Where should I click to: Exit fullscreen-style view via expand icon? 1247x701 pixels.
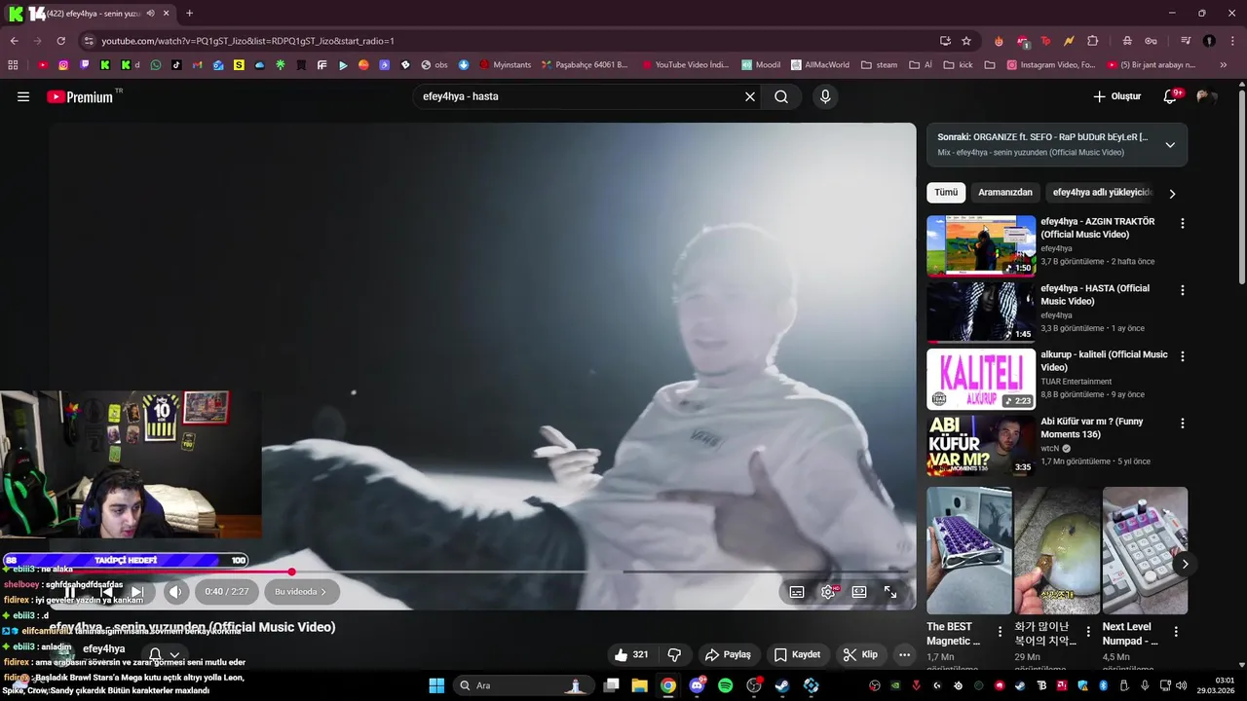890,592
